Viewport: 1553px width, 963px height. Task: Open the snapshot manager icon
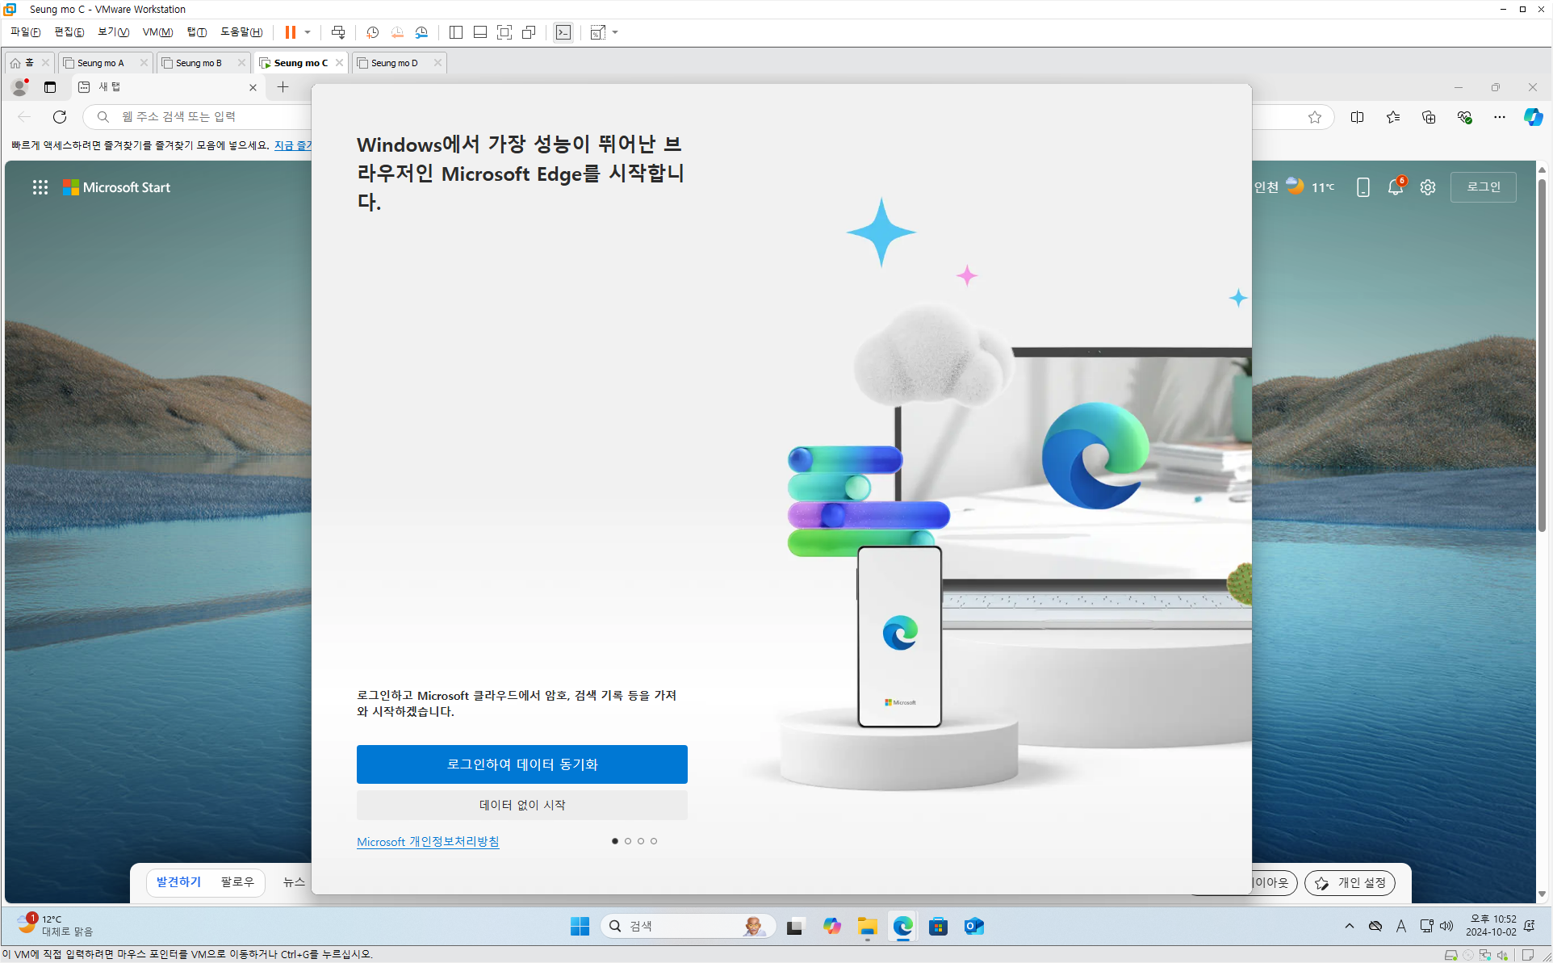pyautogui.click(x=421, y=32)
